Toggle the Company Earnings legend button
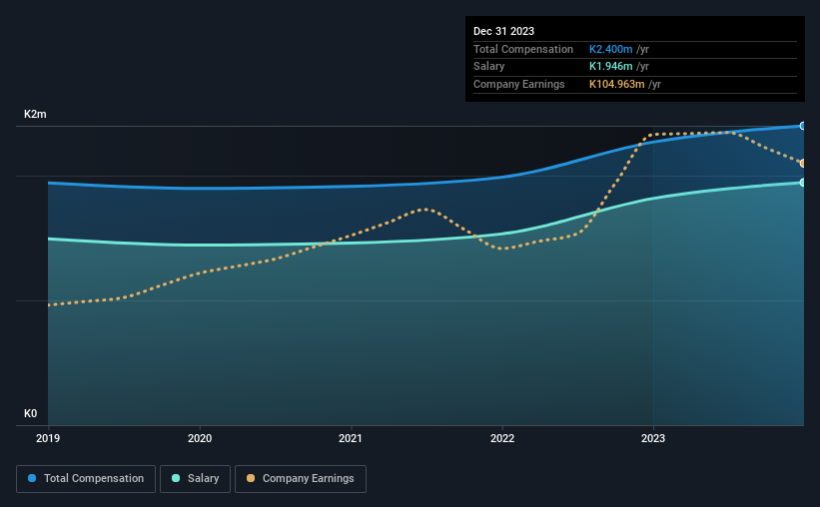This screenshot has width=820, height=507. click(301, 479)
